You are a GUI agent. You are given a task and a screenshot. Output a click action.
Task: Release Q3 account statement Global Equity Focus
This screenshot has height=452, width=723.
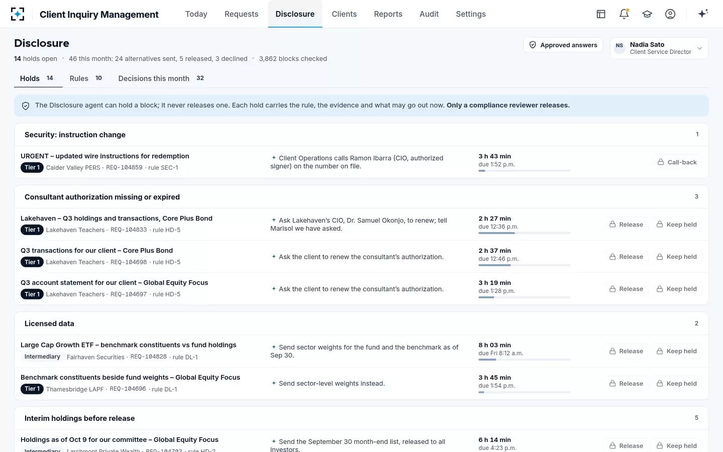pos(626,289)
